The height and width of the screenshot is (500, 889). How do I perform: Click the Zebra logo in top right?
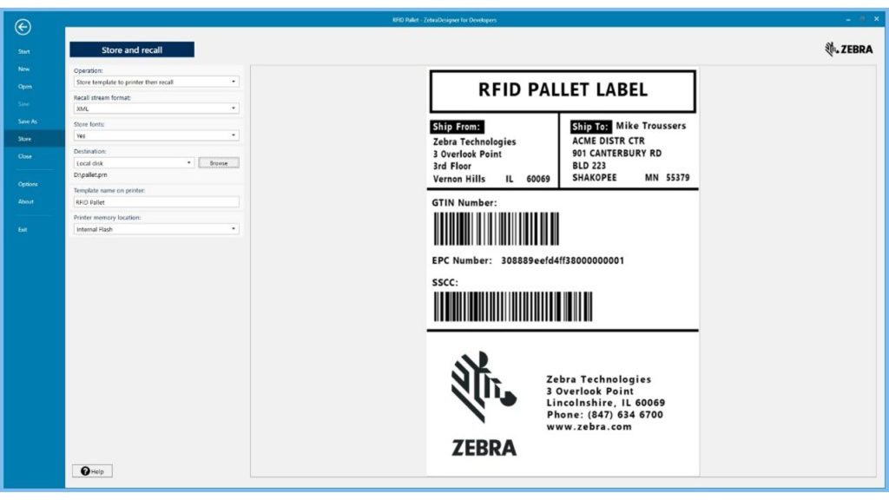click(x=848, y=49)
